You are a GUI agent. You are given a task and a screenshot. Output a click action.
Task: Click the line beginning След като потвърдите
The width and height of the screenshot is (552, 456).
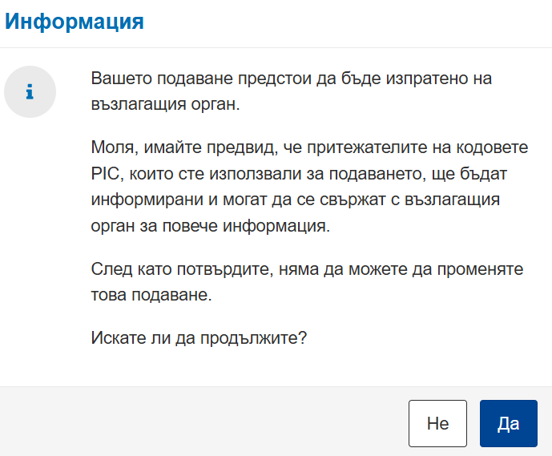point(307,269)
